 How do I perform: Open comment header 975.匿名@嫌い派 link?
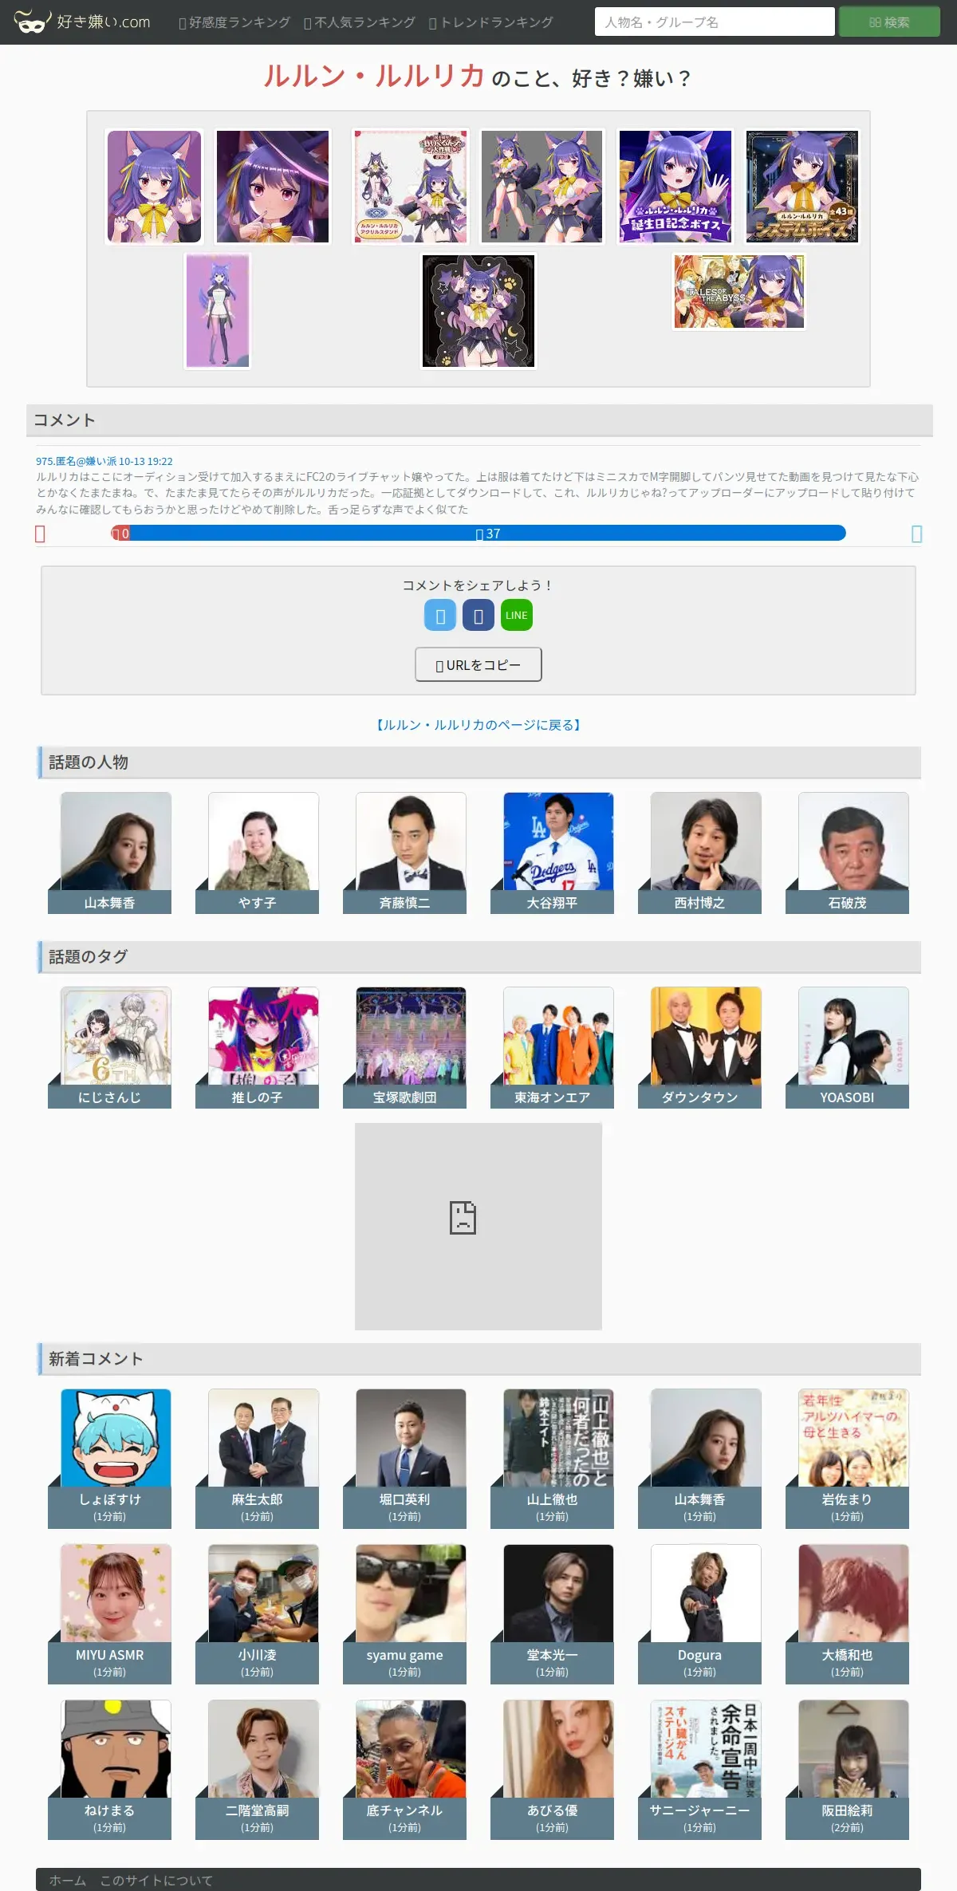(x=104, y=461)
